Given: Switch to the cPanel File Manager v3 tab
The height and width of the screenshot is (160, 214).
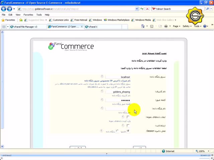Looking at the screenshot, I should click(x=28, y=27).
